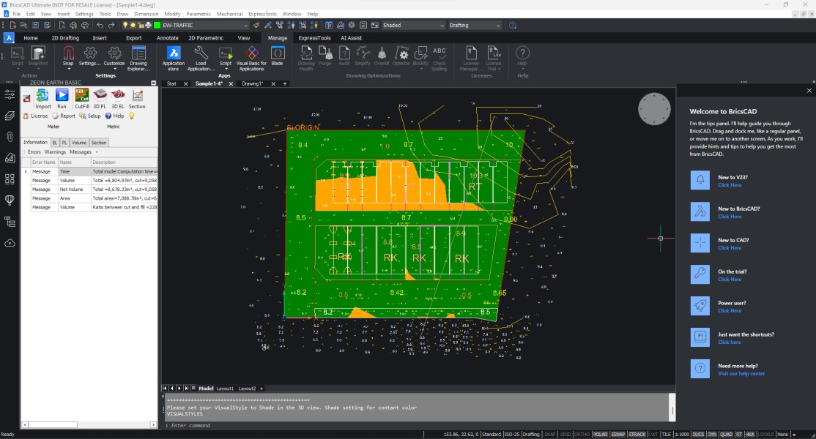Open the balloon panel icon in sidebar
The width and height of the screenshot is (816, 439).
[10, 200]
